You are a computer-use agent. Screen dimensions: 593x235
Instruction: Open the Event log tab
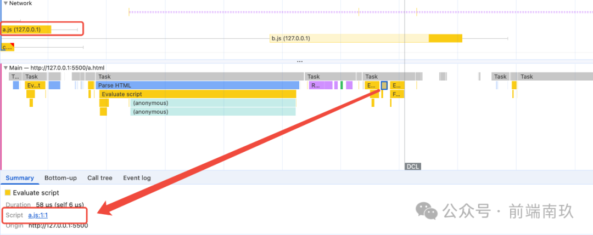click(137, 178)
